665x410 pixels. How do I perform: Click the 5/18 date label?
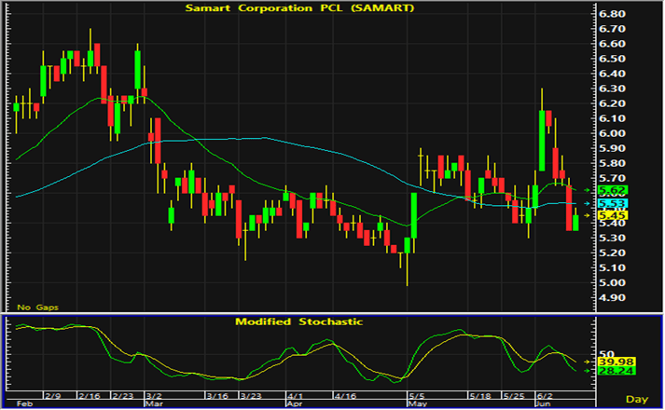tap(480, 396)
